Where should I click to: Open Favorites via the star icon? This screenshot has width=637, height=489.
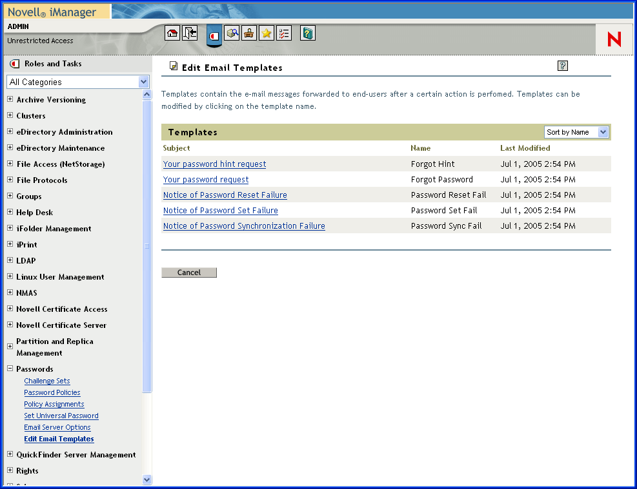click(267, 32)
